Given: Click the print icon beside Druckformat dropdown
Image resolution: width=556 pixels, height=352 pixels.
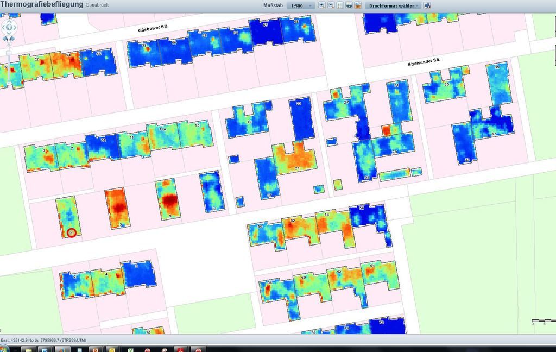Looking at the screenshot, I should (x=427, y=5).
